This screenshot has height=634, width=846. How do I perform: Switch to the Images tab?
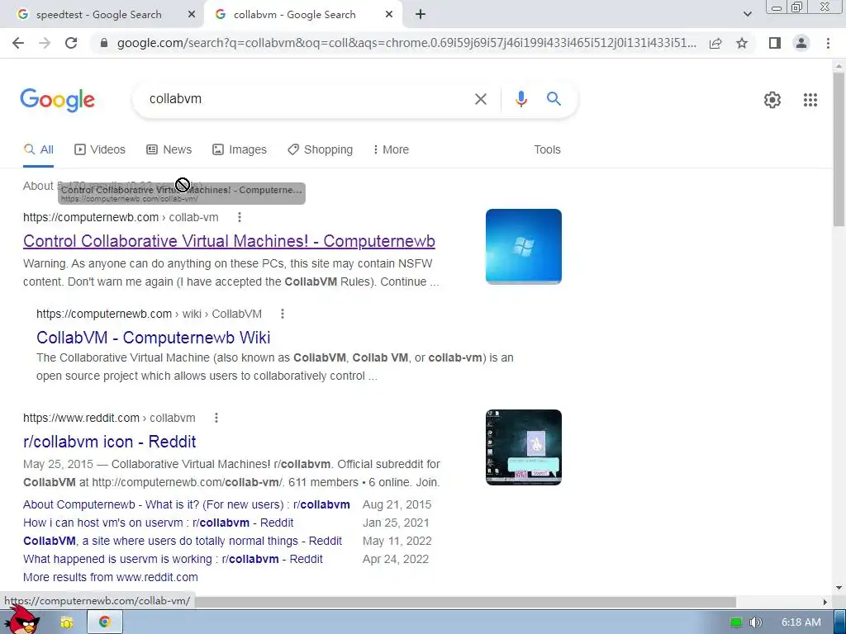tap(240, 150)
